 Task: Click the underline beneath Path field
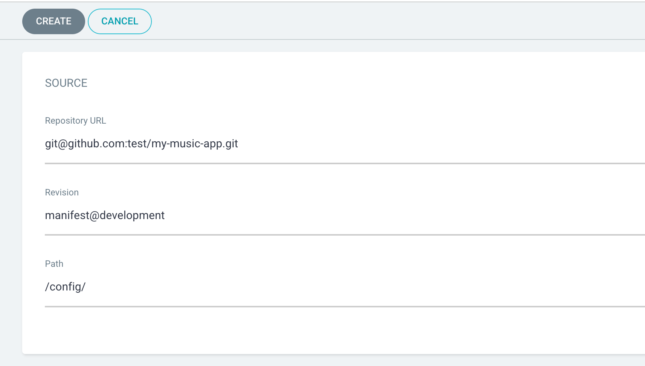point(345,307)
